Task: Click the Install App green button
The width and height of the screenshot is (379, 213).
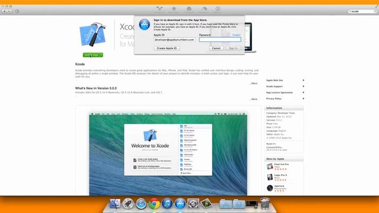Action: (x=91, y=55)
